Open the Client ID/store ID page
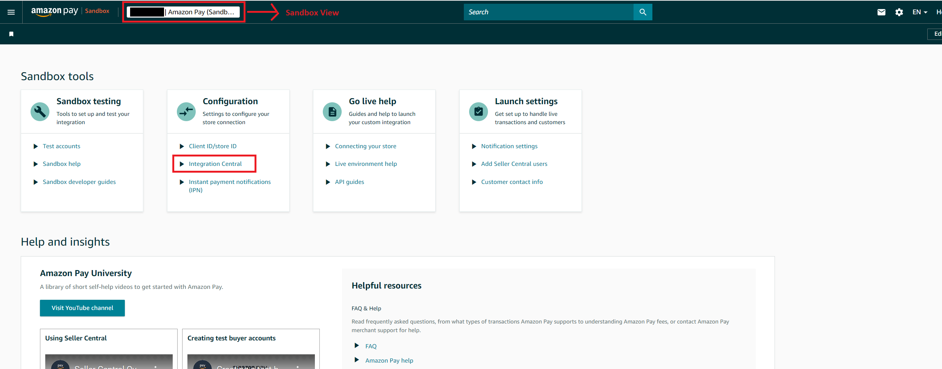Viewport: 942px width, 369px height. [x=213, y=146]
